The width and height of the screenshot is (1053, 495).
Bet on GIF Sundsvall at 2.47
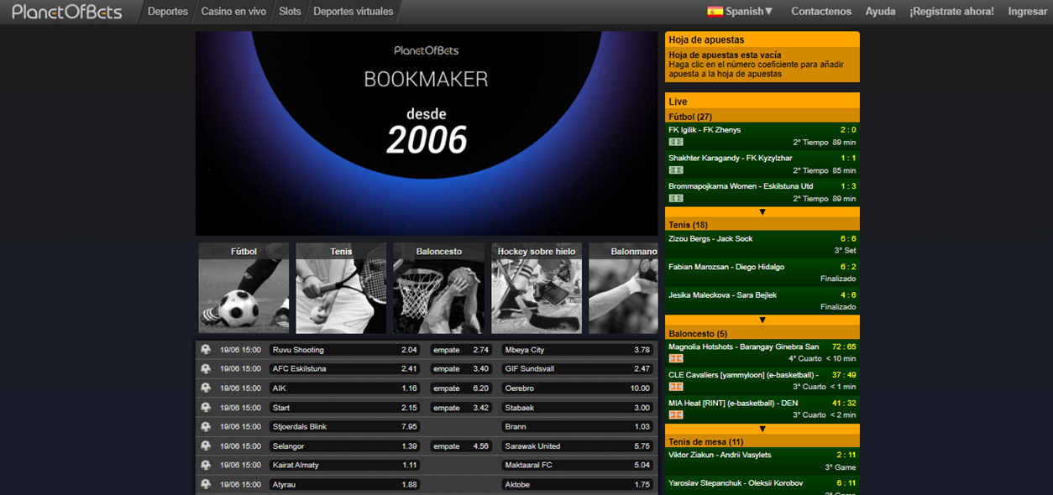578,369
